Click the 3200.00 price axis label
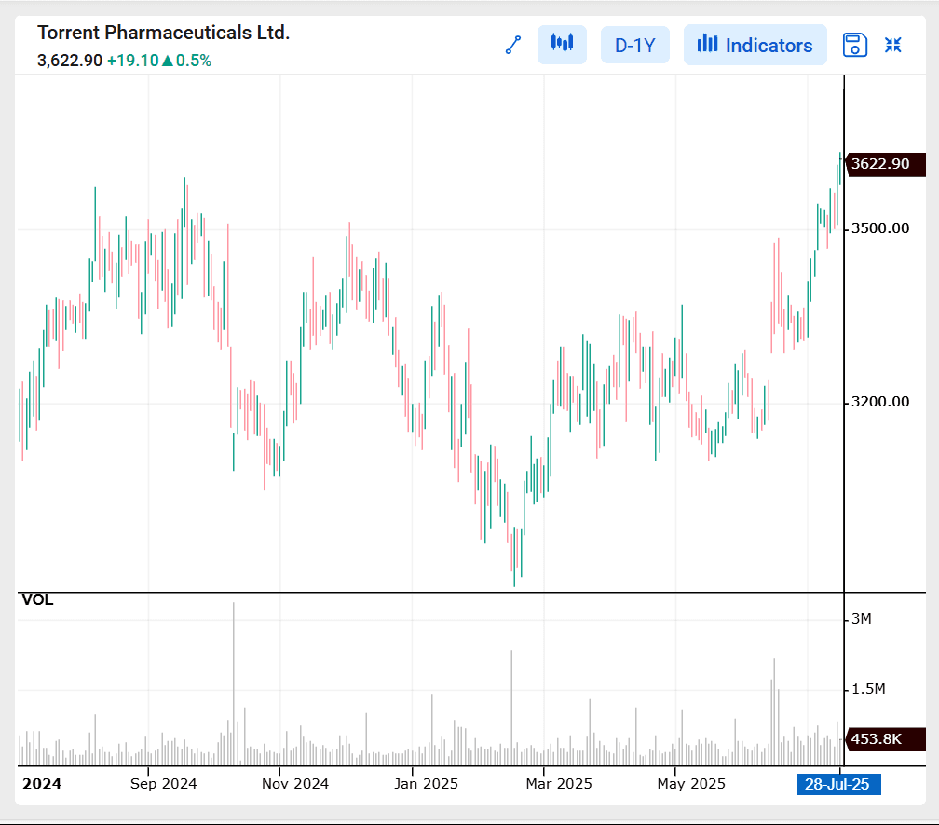Viewport: 939px width, 825px height. pos(879,402)
